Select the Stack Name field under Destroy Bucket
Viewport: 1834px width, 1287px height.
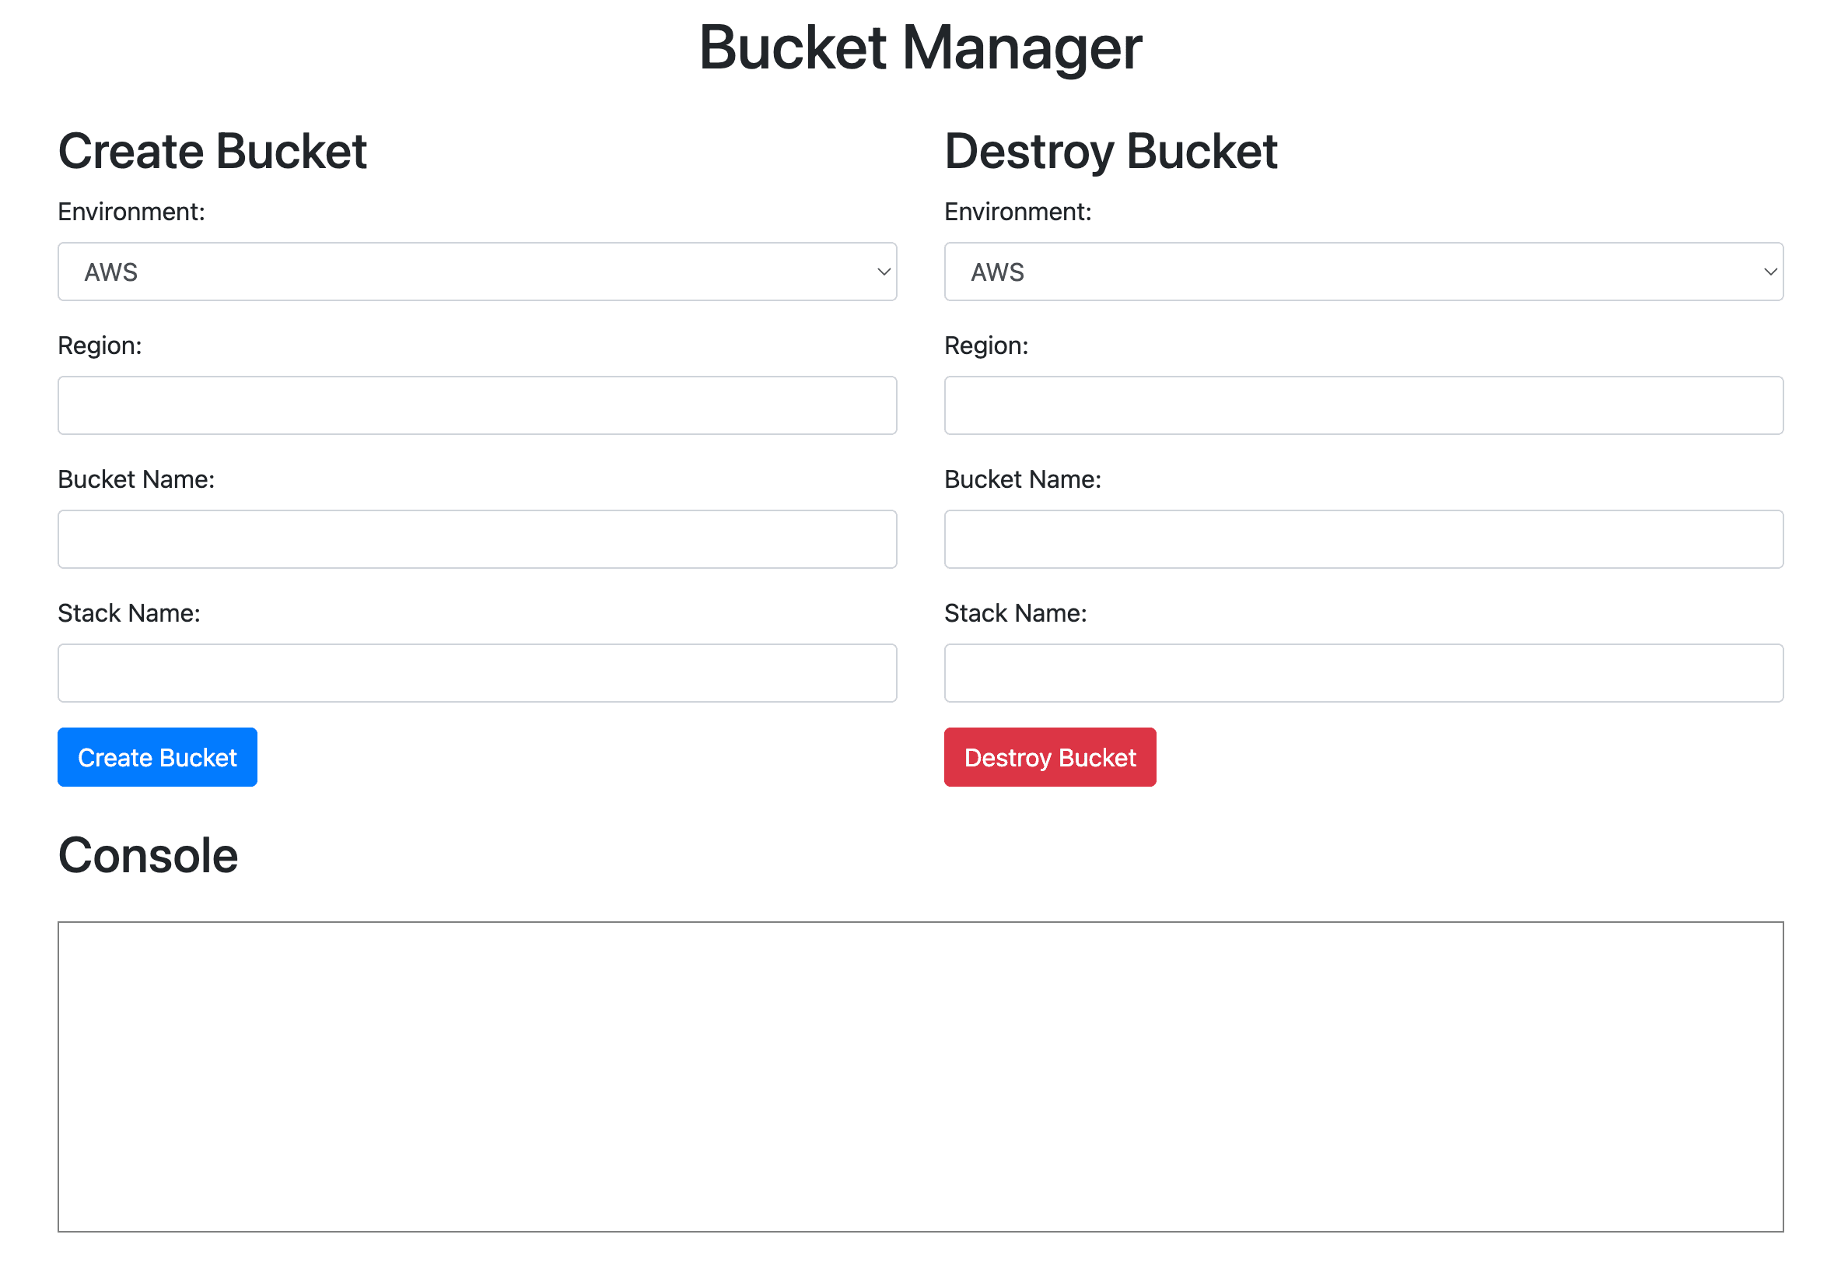(x=1363, y=672)
